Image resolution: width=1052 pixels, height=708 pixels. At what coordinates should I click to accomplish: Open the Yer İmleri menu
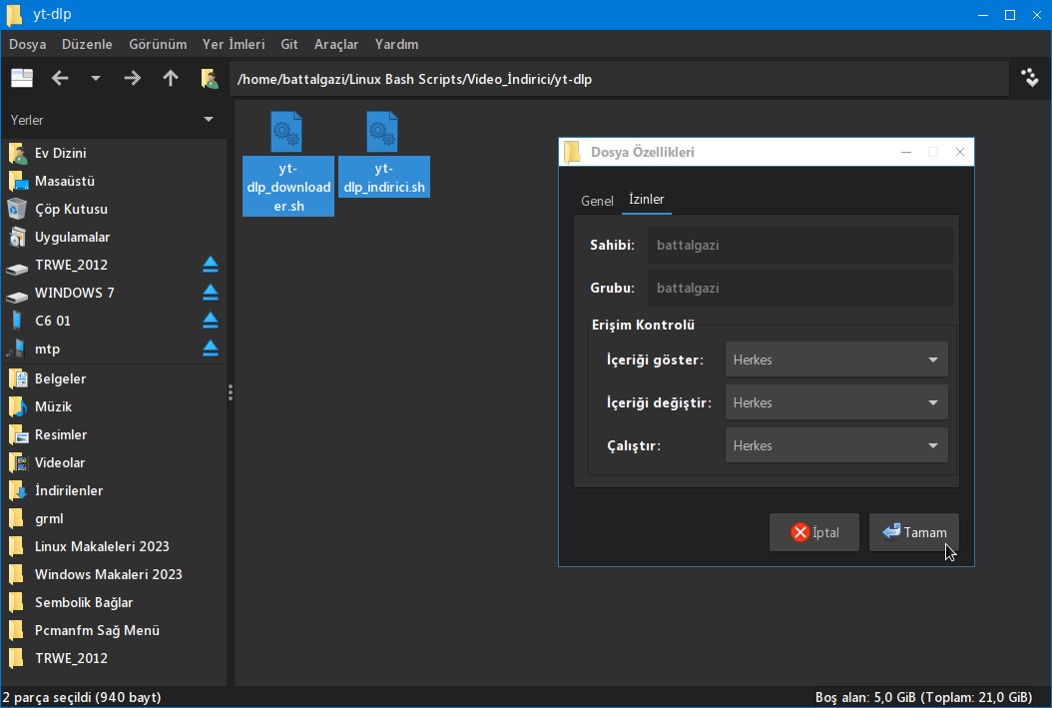click(234, 44)
